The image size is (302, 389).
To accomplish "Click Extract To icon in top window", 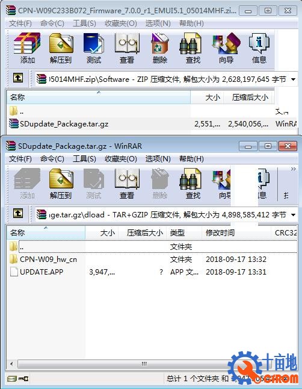I will 61,48.
